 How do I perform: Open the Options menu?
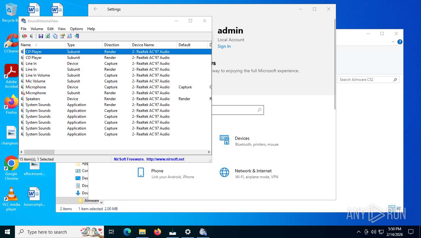[x=76, y=29]
